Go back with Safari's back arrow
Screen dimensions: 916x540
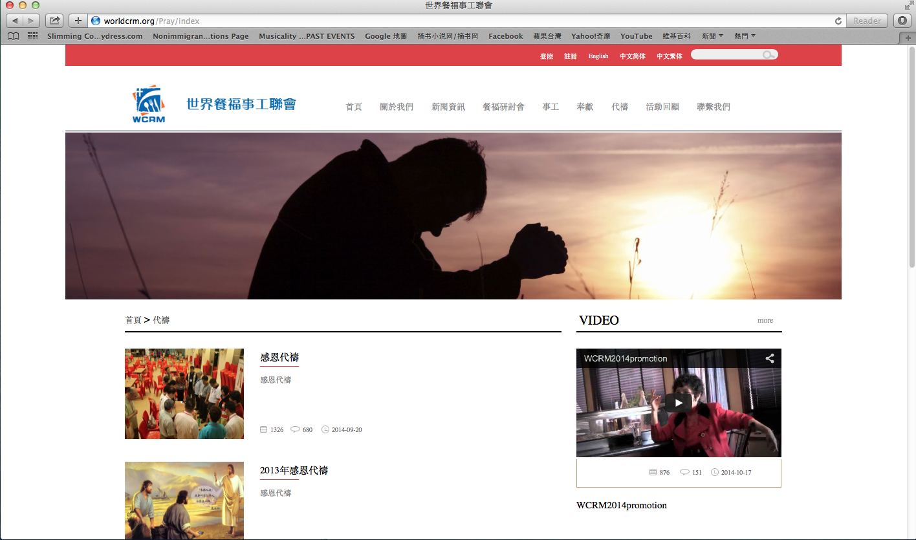(14, 21)
